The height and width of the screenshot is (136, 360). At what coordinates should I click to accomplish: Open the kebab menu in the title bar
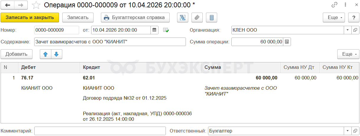tap(345, 5)
